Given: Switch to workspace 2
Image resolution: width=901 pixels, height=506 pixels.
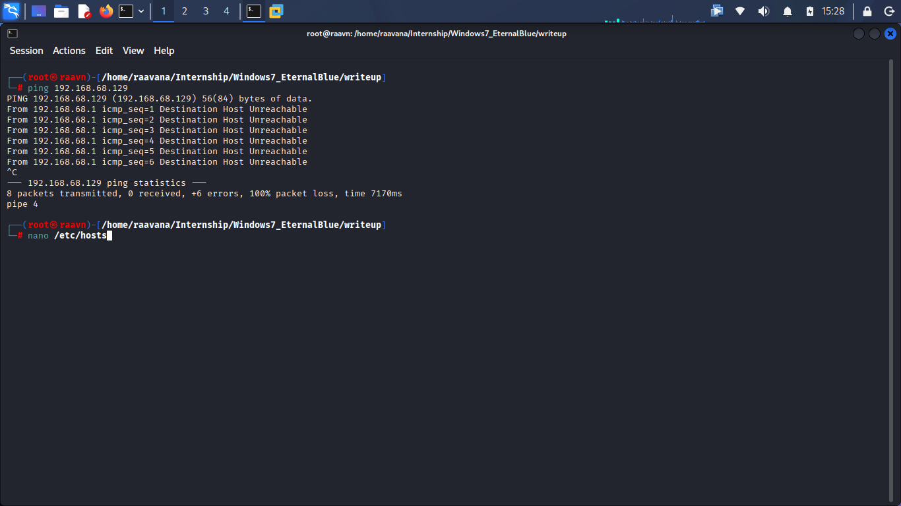Looking at the screenshot, I should tap(185, 11).
